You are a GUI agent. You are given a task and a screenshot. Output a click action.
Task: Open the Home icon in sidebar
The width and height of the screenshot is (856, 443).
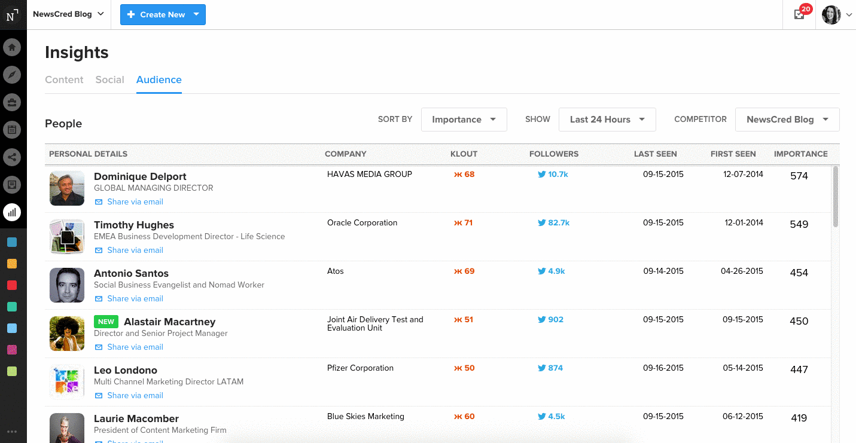12,47
